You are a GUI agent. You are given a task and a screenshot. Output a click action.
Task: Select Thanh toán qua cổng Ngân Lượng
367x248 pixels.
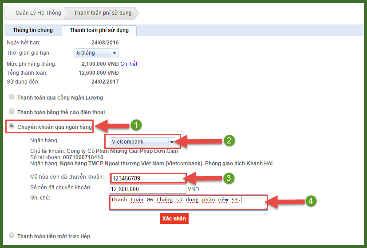click(12, 97)
